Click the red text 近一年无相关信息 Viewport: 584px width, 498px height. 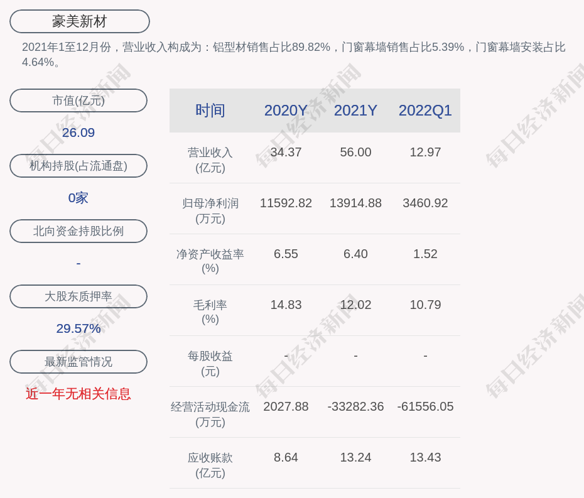point(78,394)
